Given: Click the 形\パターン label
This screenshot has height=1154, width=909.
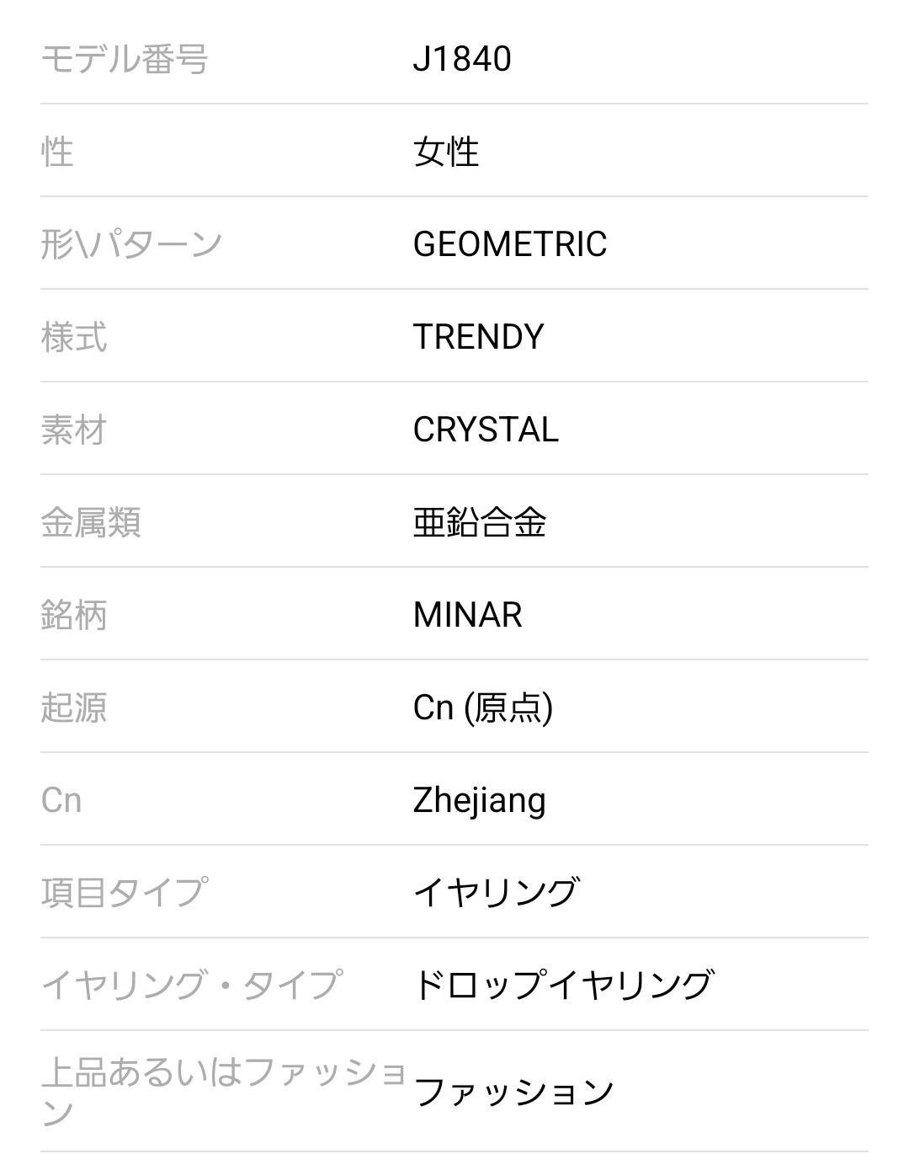Looking at the screenshot, I should click(131, 244).
